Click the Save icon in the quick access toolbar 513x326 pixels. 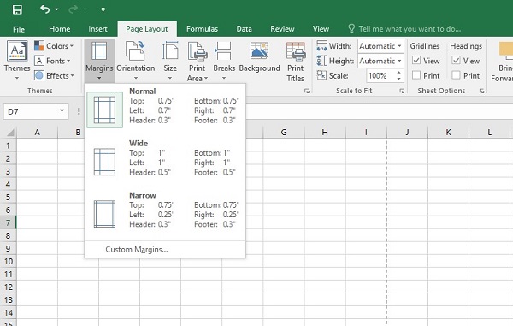coord(17,9)
